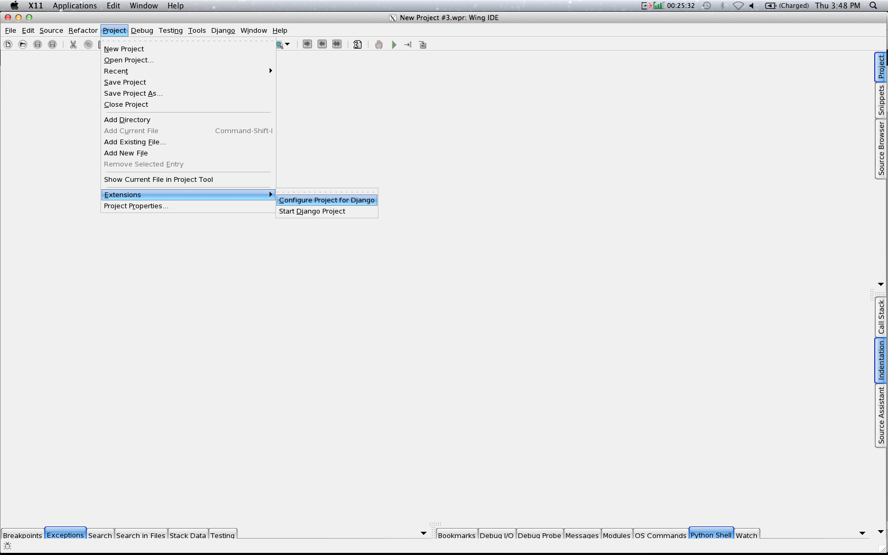Switch to the Exceptions tab

(x=65, y=534)
